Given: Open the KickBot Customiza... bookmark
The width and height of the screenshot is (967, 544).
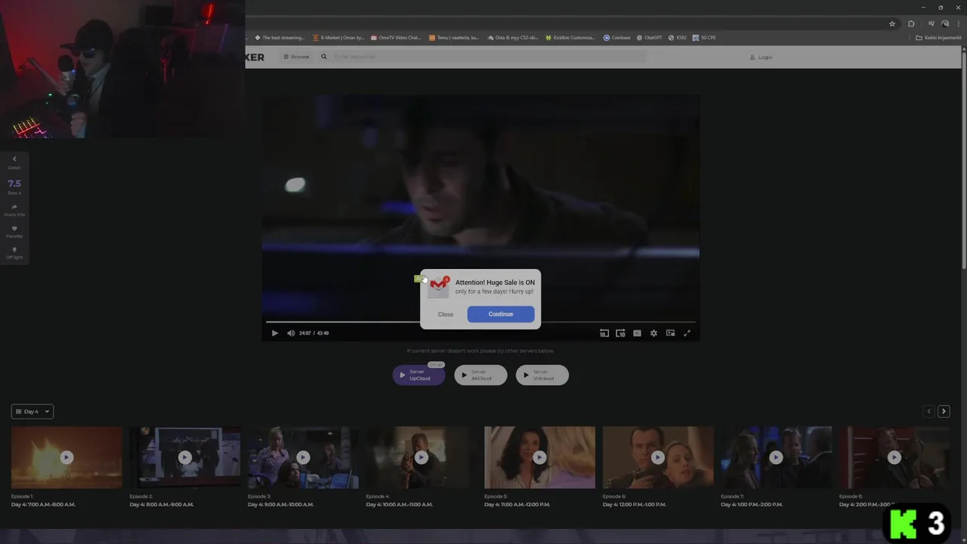Looking at the screenshot, I should pyautogui.click(x=570, y=38).
